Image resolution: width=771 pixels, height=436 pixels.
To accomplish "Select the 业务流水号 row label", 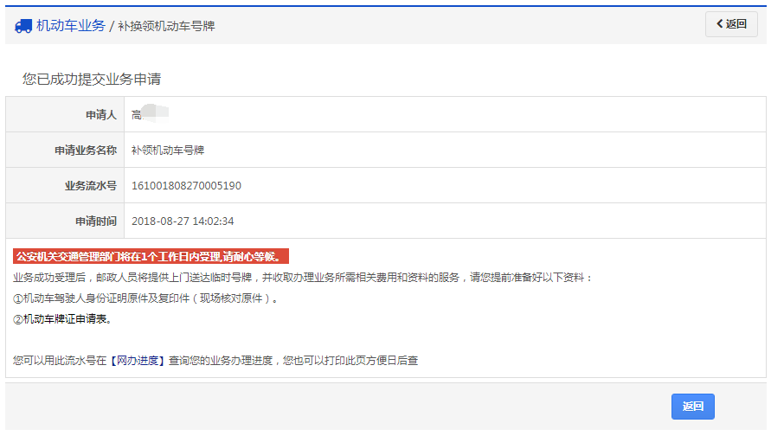I will tap(91, 185).
